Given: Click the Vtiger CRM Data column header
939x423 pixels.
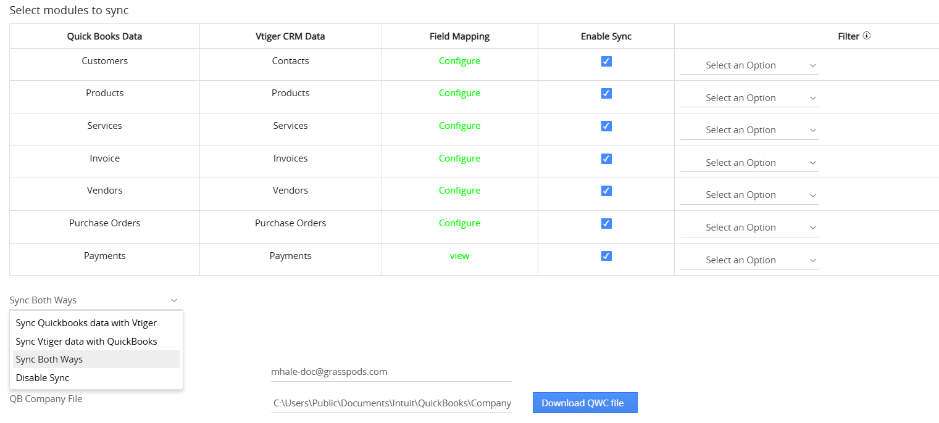Looking at the screenshot, I should 290,36.
